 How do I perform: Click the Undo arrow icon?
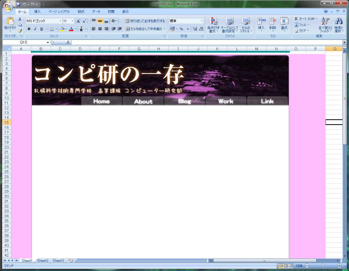[24, 5]
